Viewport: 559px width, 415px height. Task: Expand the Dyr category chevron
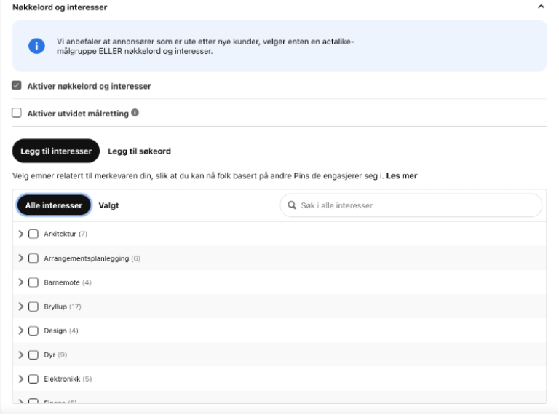point(20,355)
